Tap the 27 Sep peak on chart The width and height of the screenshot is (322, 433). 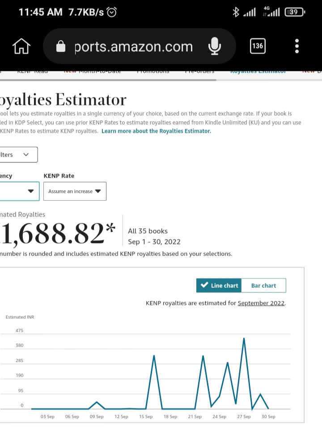click(x=244, y=339)
